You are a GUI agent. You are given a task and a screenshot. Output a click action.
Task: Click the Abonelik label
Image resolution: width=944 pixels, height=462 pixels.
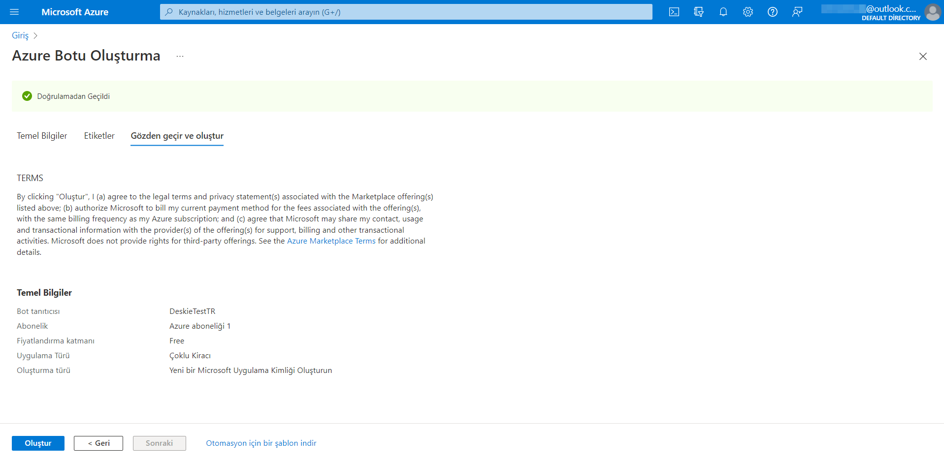tap(33, 326)
